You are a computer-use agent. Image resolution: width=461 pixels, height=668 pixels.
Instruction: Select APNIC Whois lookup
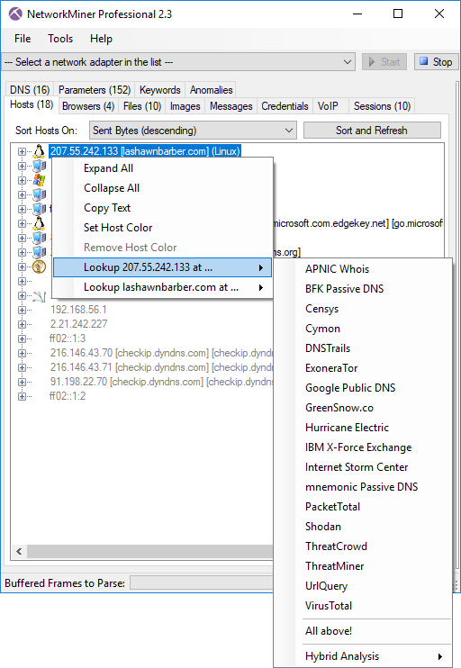coord(363,269)
